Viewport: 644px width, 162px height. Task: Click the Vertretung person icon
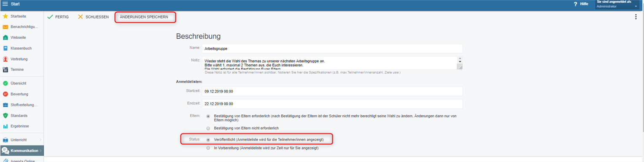(5, 59)
